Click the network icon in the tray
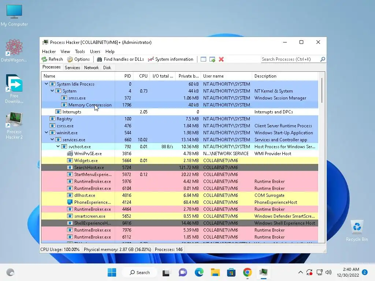The image size is (375, 281). 319,272
